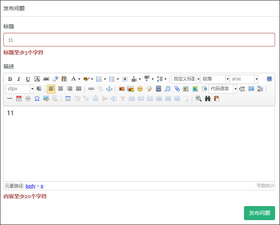Click the clear formatting eraser icon
Viewport: 280px width, 225px height.
tap(55, 79)
